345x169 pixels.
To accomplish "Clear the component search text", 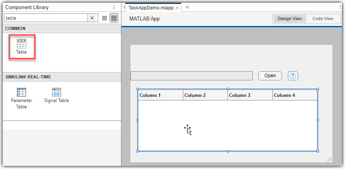I will pos(92,18).
